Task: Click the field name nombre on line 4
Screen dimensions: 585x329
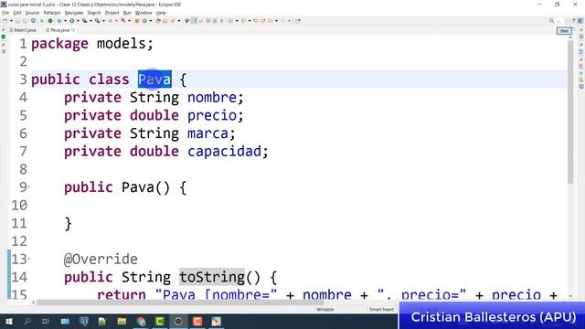Action: coord(211,98)
